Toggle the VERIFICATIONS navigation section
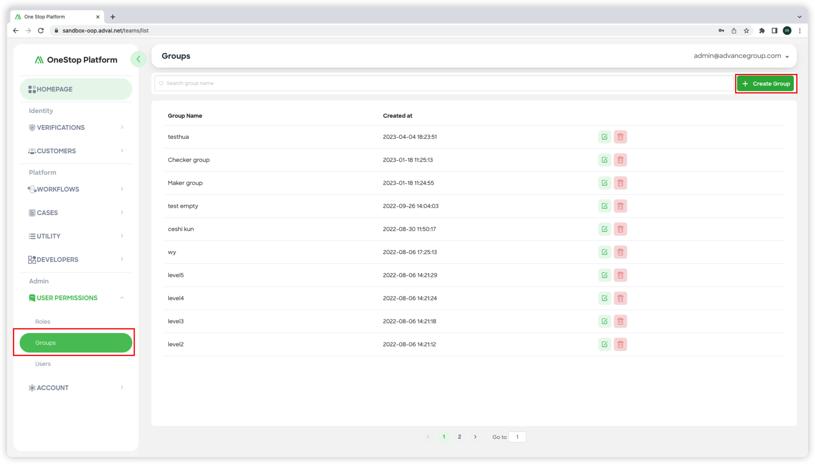Image resolution: width=815 pixels, height=464 pixels. tap(75, 127)
